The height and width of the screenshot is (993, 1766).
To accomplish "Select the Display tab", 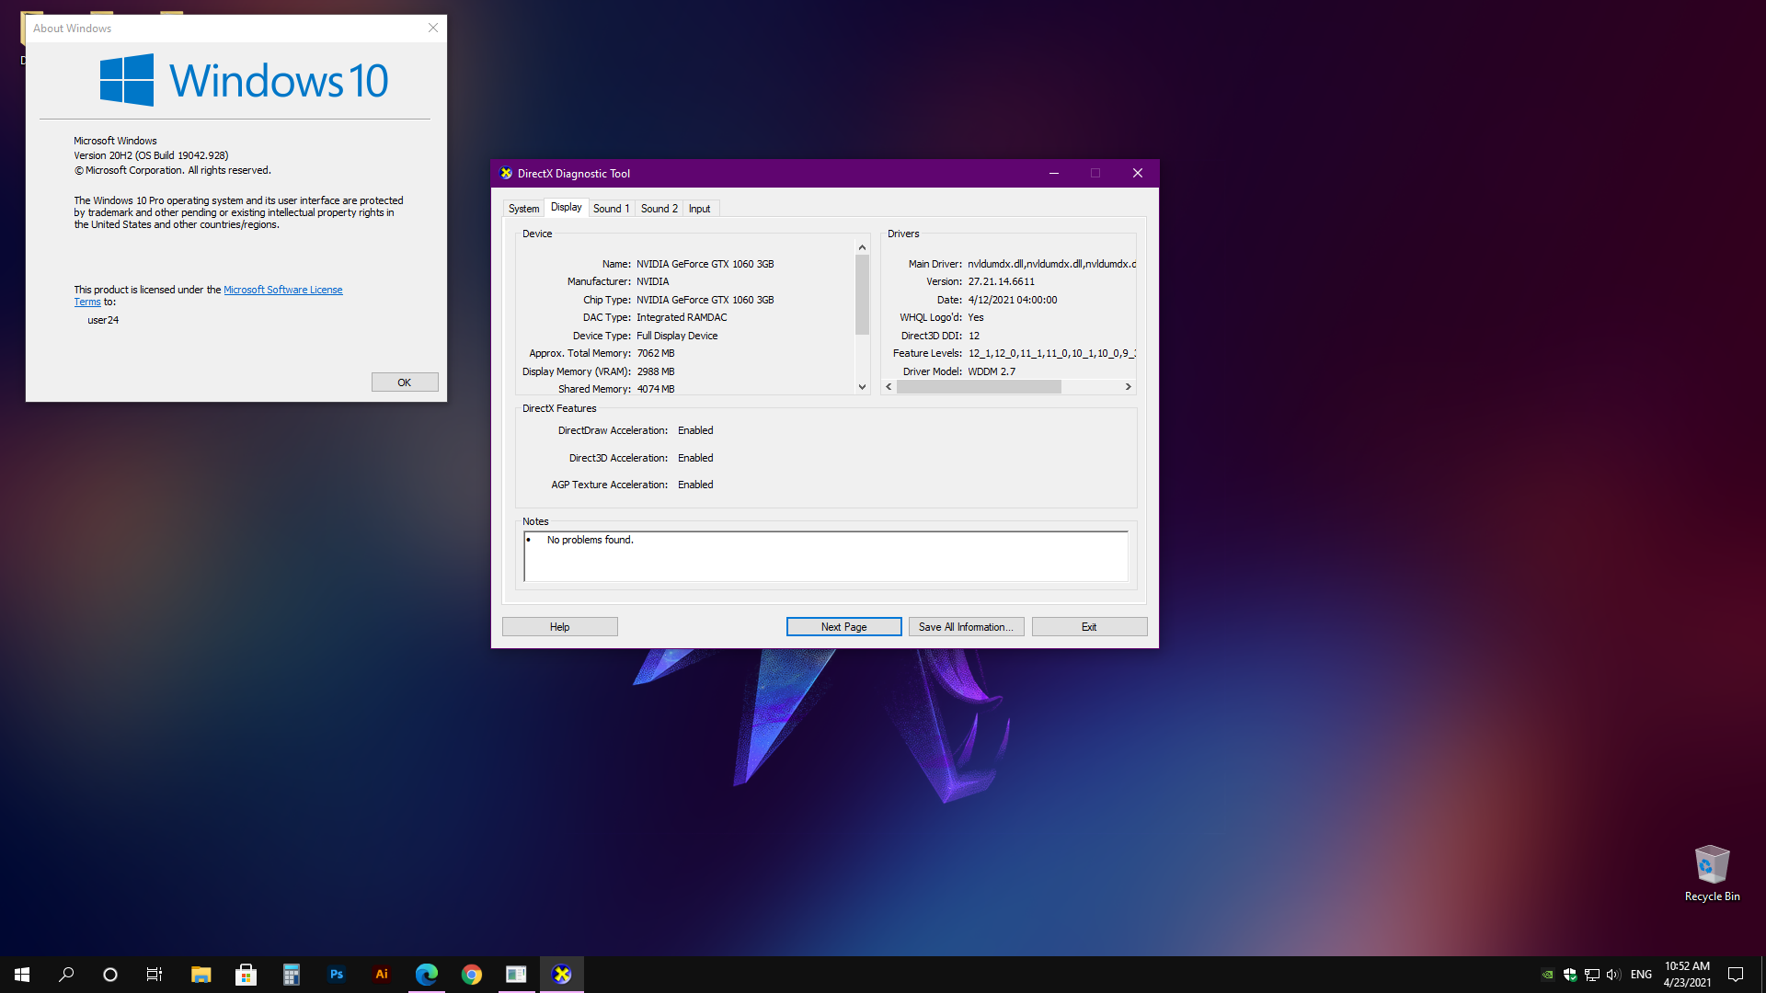I will click(x=566, y=207).
